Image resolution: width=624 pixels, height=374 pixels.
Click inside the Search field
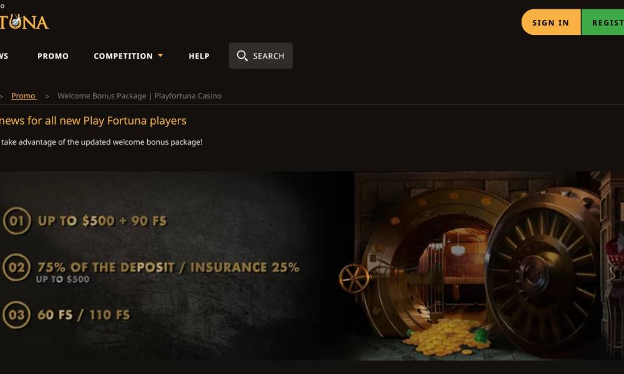click(x=261, y=55)
